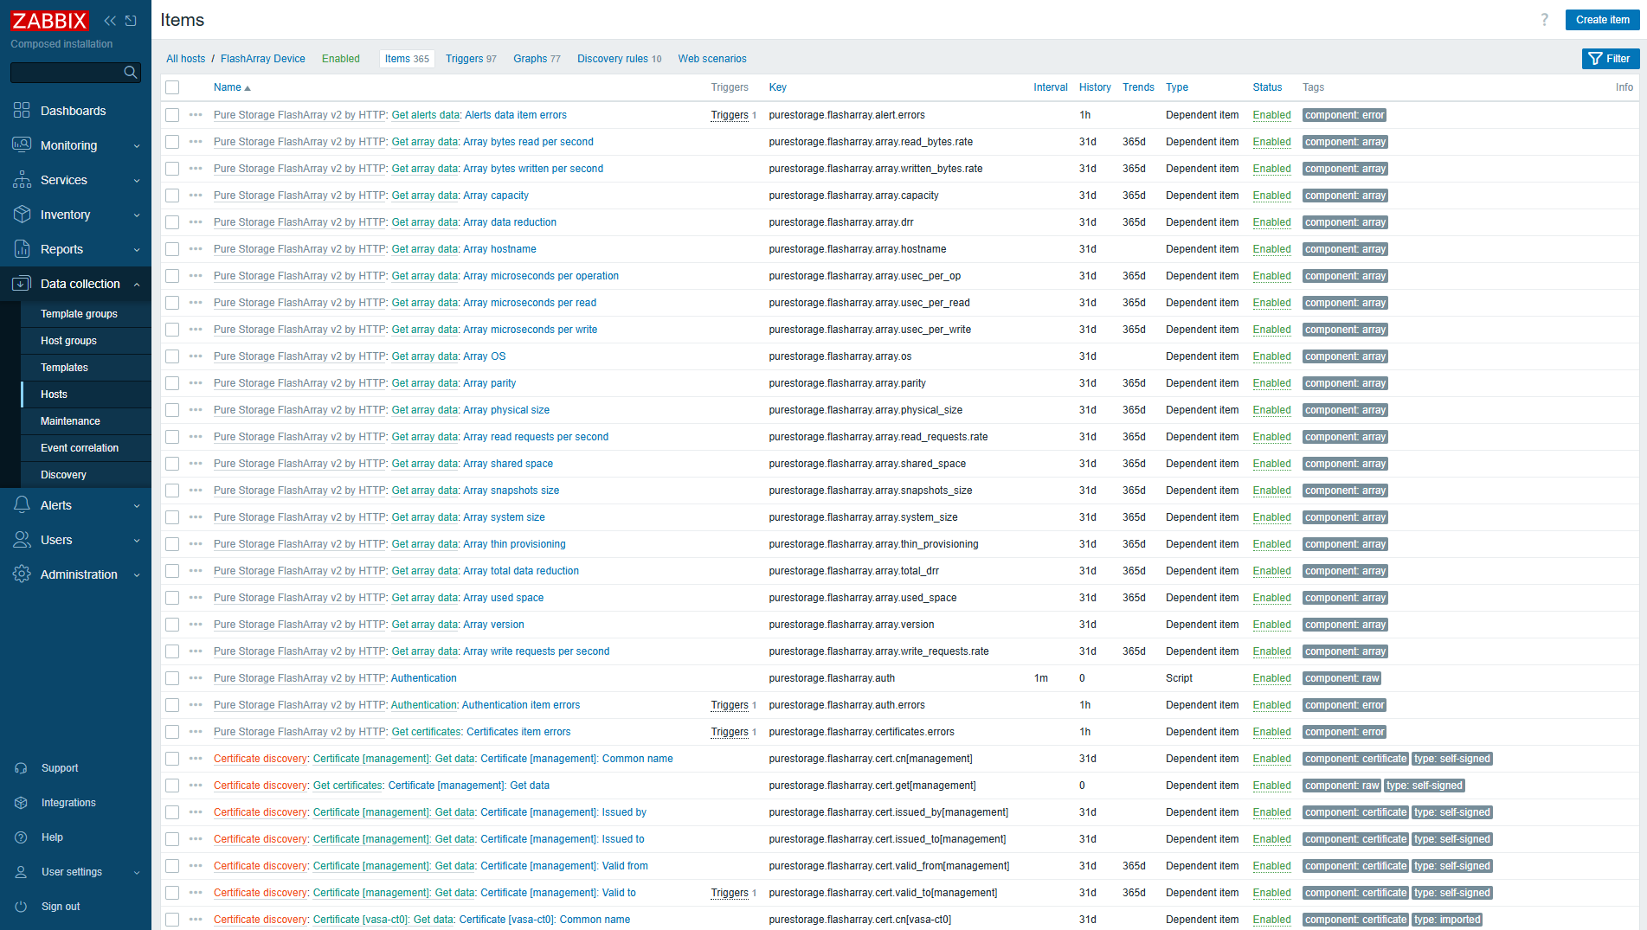This screenshot has width=1647, height=930.
Task: Open the three-dot menu for Authentication script item
Action: (196, 678)
